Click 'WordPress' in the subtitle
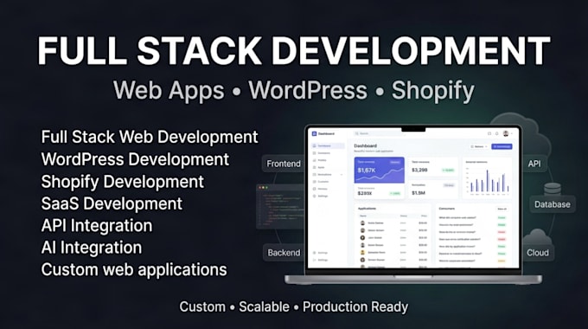This screenshot has height=329, width=588. click(308, 91)
